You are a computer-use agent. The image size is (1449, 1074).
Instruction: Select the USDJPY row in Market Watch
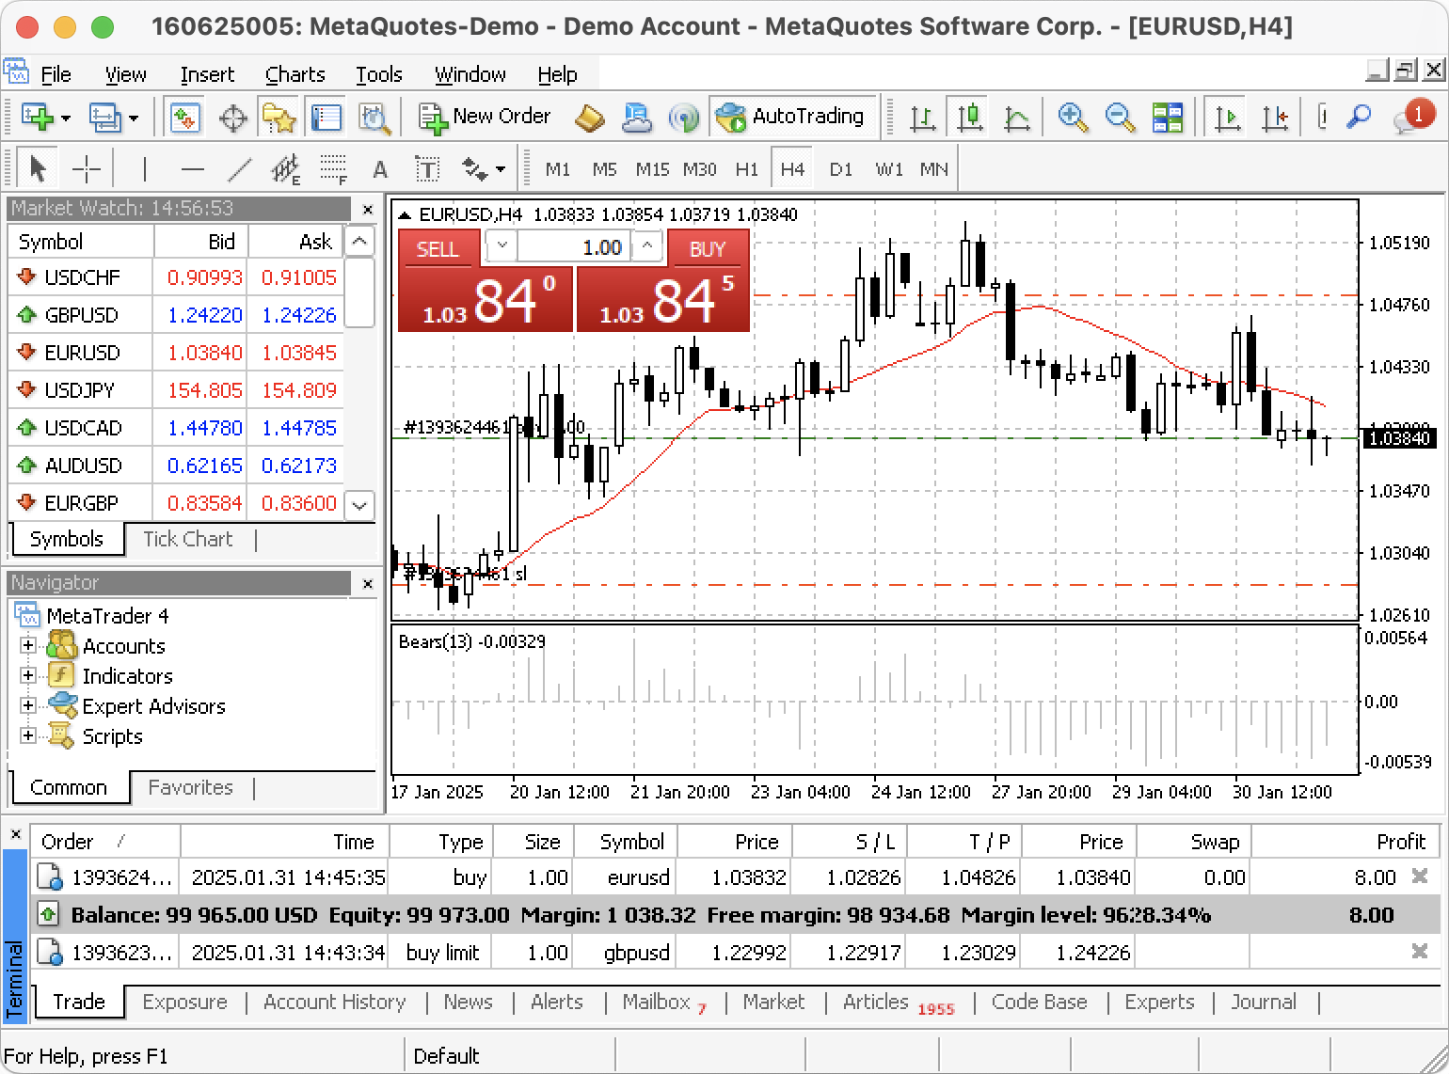coord(176,389)
